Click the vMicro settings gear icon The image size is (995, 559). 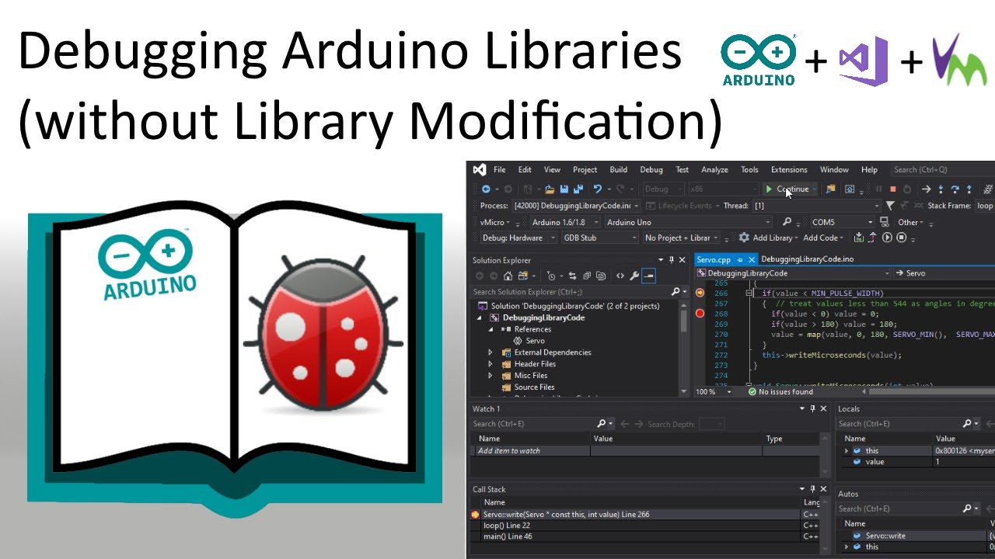[744, 238]
